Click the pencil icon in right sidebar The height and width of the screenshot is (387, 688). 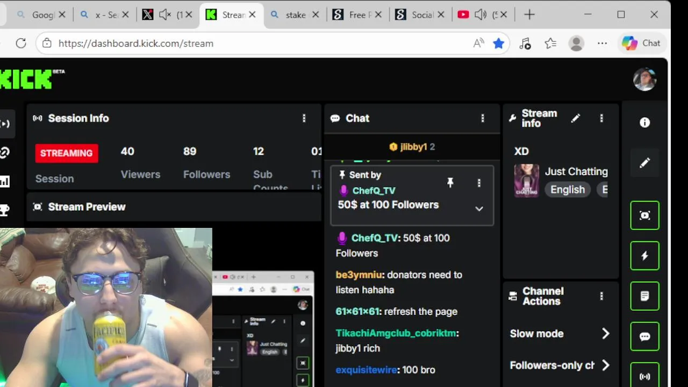(x=645, y=163)
